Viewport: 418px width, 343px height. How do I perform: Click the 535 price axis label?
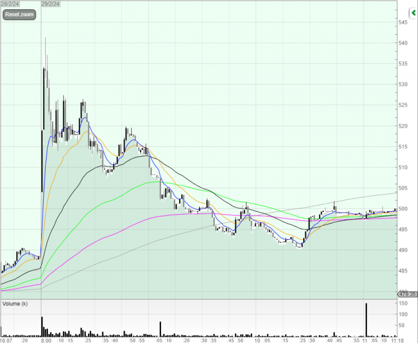coord(403,64)
